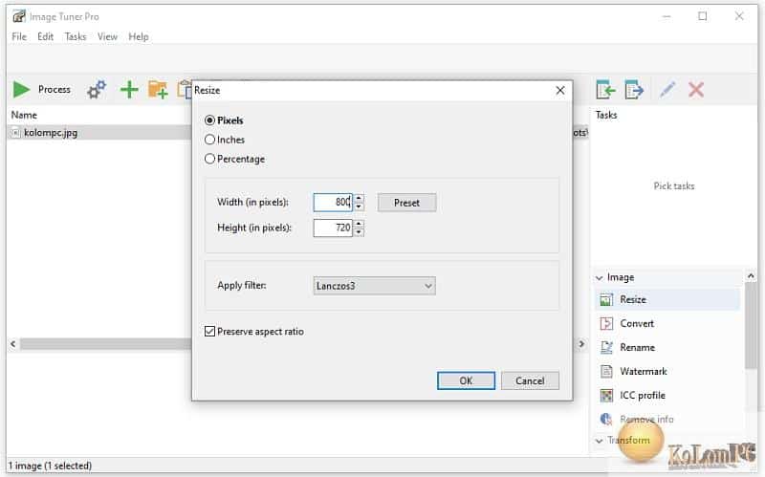Click the kolompc.jpg file icon
This screenshot has width=765, height=477.
[x=15, y=133]
